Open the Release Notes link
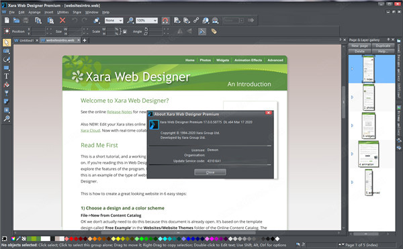403x249 pixels. coord(120,112)
